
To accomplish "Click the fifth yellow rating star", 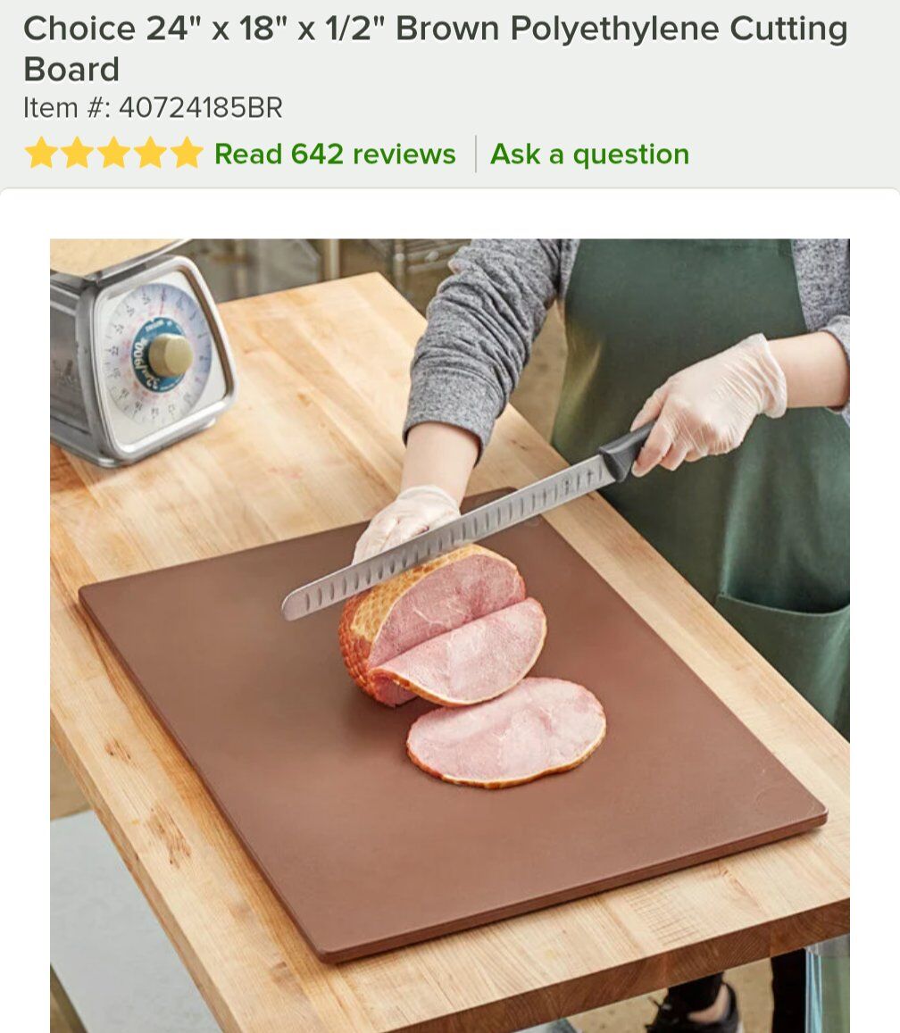I will click(186, 154).
